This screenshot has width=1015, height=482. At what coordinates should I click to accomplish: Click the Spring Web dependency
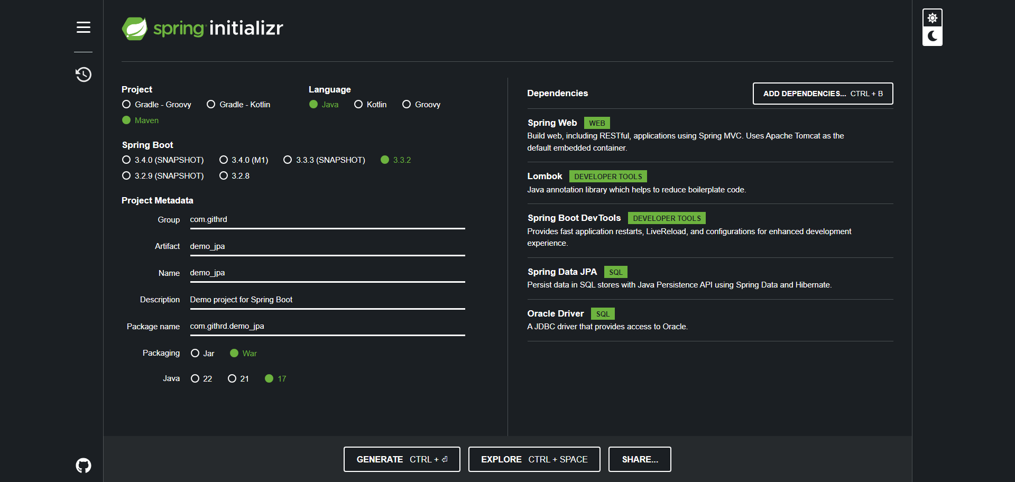[x=710, y=135]
